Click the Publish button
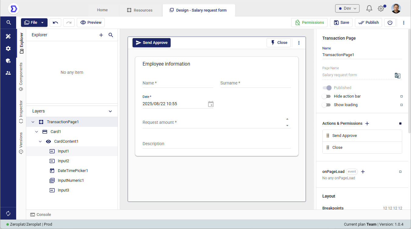411x229 pixels. (368, 23)
